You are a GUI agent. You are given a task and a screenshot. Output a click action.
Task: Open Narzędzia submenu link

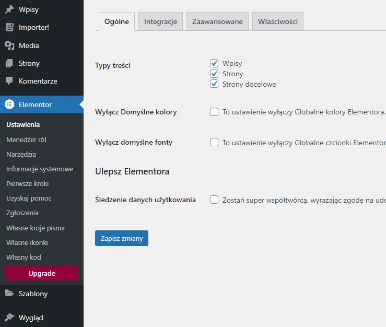21,155
